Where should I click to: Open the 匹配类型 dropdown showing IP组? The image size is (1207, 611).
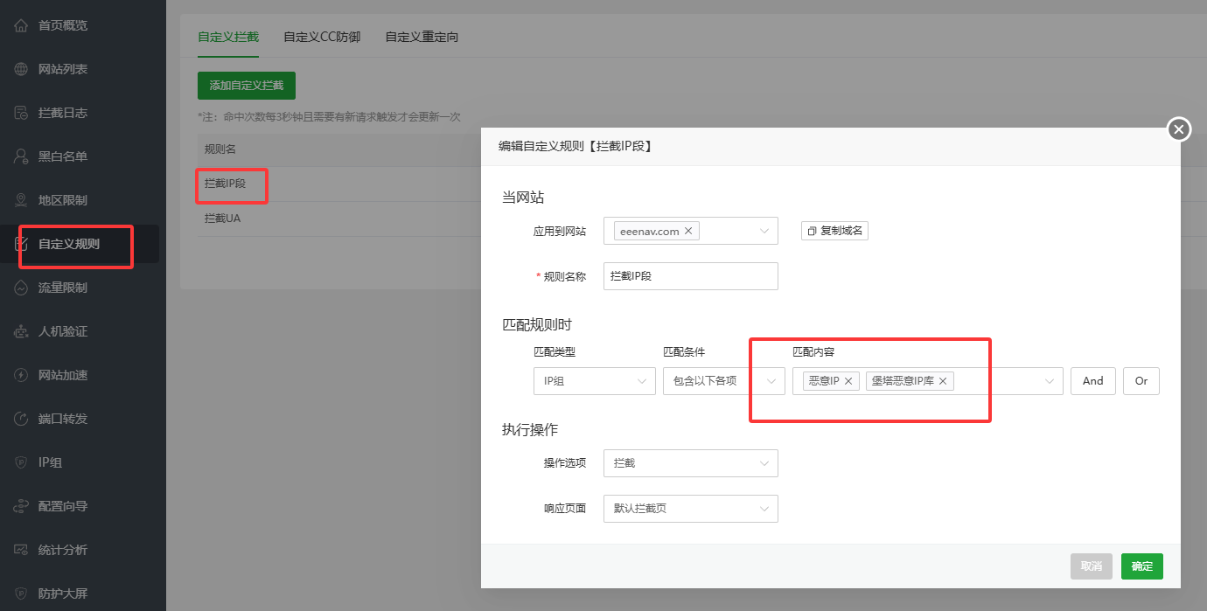[595, 381]
